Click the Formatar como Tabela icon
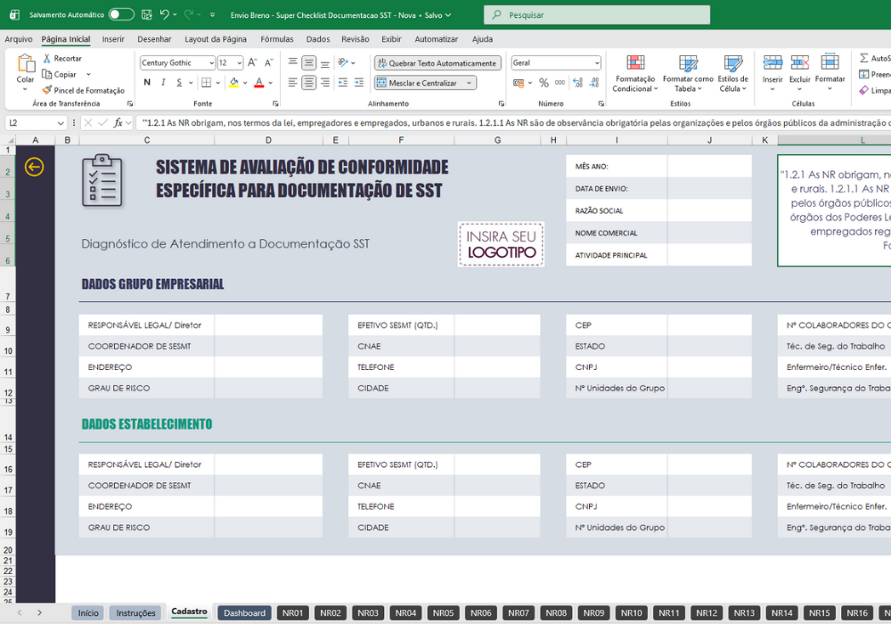 (688, 62)
